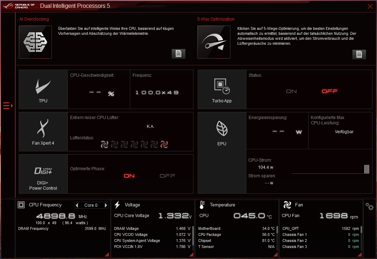The height and width of the screenshot is (259, 377).
Task: Open the AI Overclocking brain icon
Action: click(x=35, y=42)
